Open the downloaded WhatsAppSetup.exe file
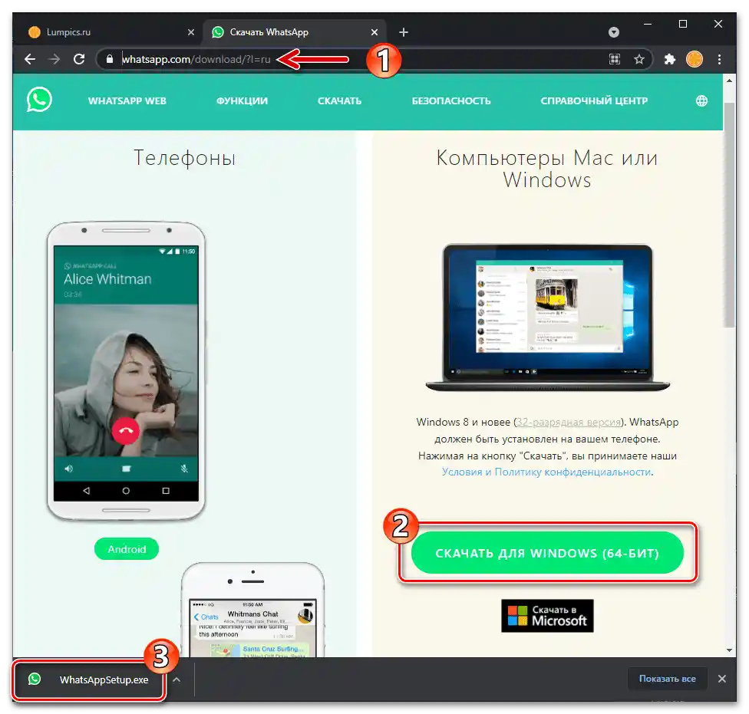Image resolution: width=749 pixels, height=714 pixels. click(90, 679)
